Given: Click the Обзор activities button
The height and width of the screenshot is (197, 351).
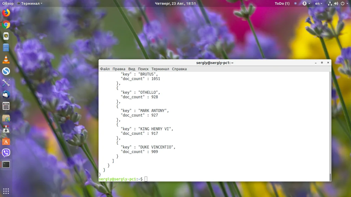Looking at the screenshot, I should tap(8, 3).
